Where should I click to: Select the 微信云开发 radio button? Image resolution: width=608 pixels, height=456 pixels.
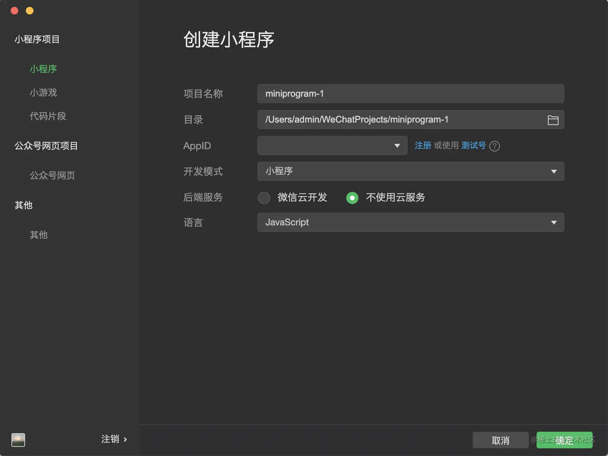click(264, 197)
